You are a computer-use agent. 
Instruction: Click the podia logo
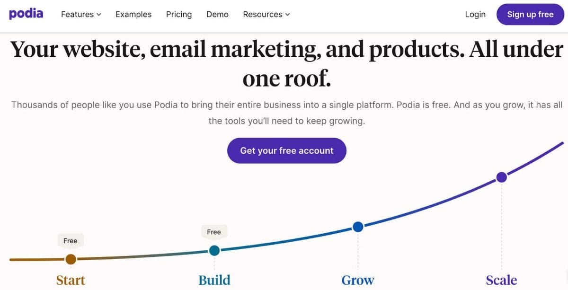[x=26, y=14]
